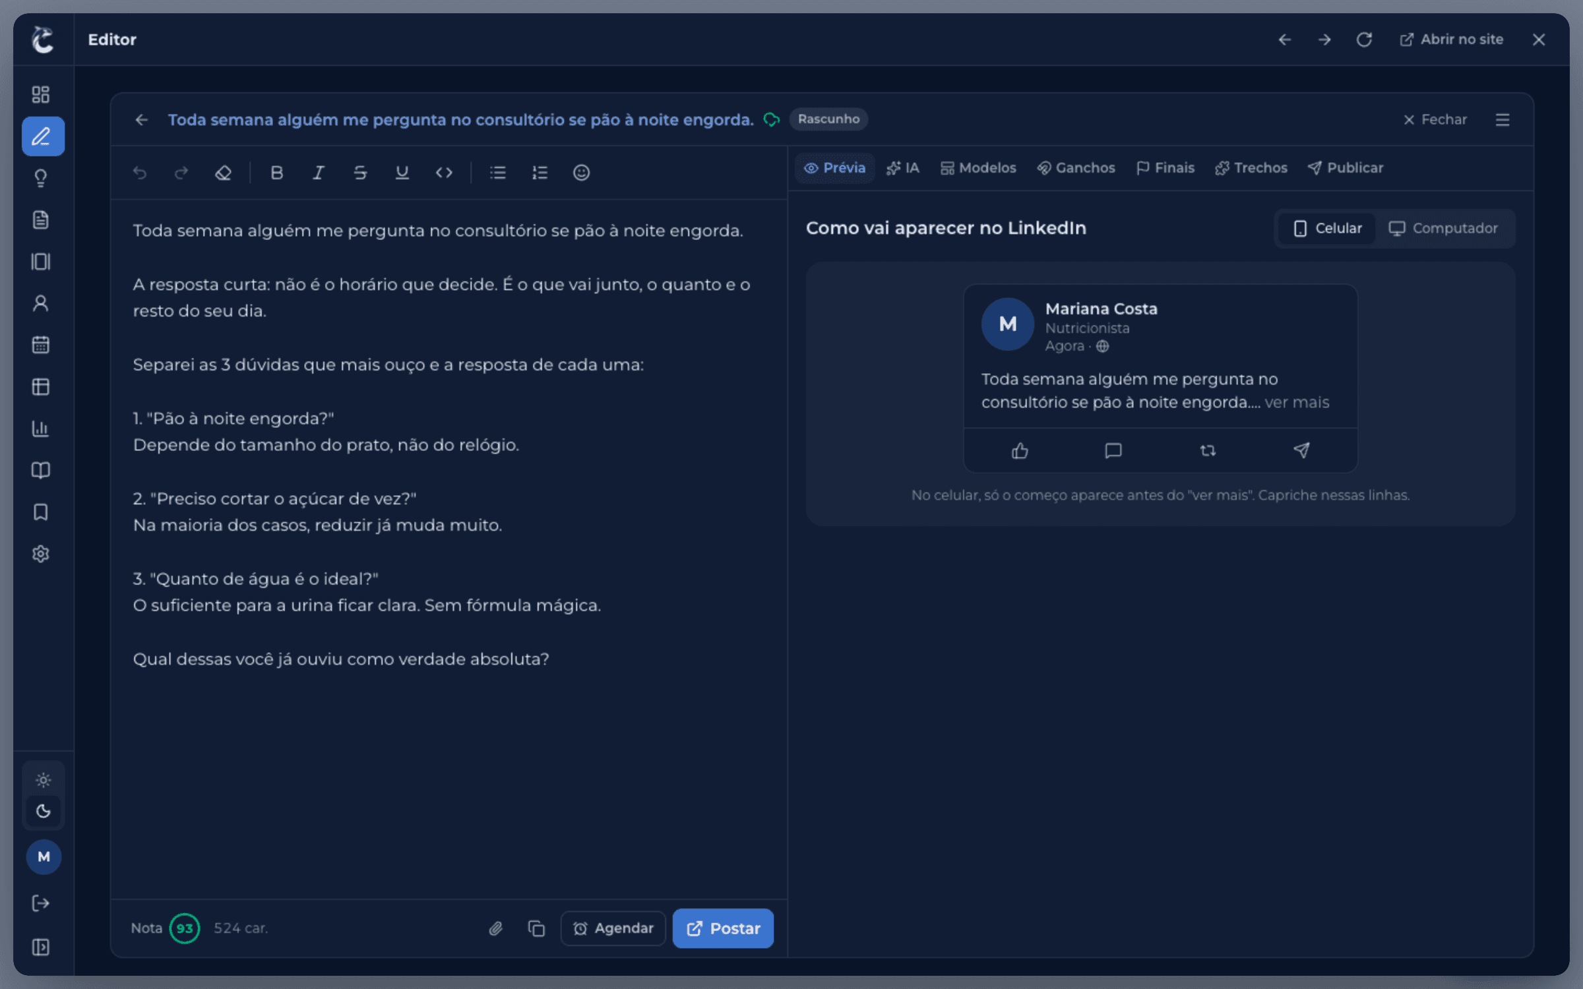Click the repost icon in preview
The image size is (1583, 989).
click(x=1208, y=450)
